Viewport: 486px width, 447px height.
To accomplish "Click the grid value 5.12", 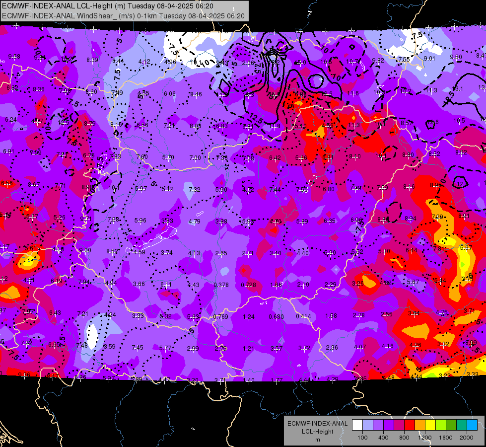I will tap(168, 189).
